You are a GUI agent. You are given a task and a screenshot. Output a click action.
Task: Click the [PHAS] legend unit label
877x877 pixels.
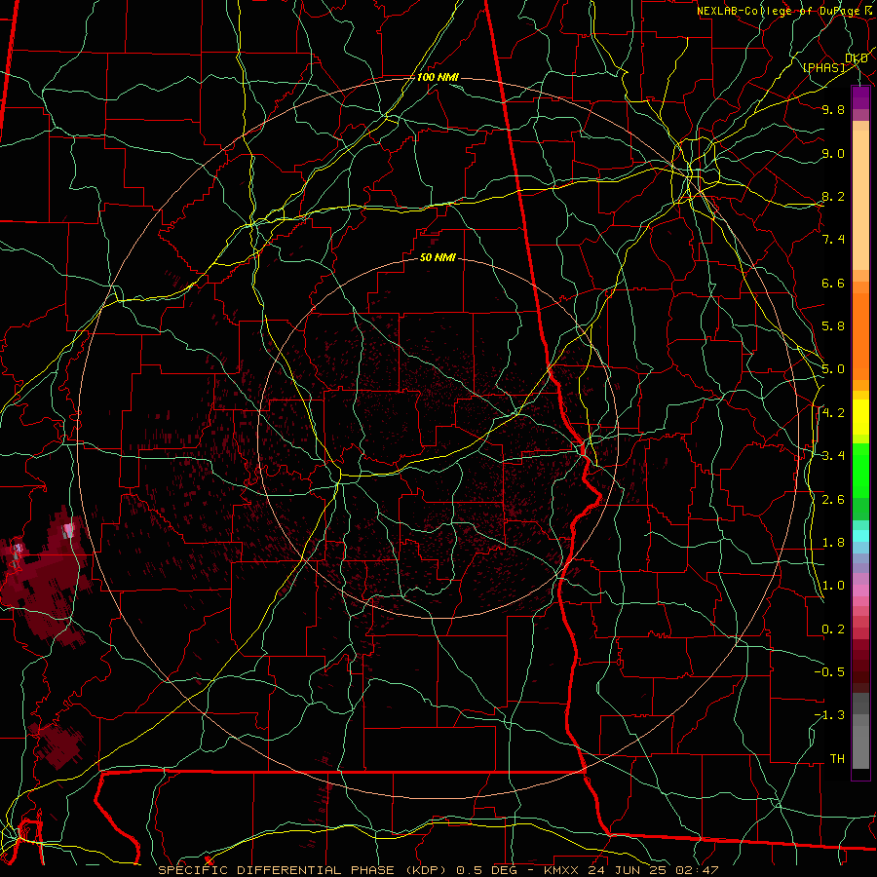click(823, 68)
